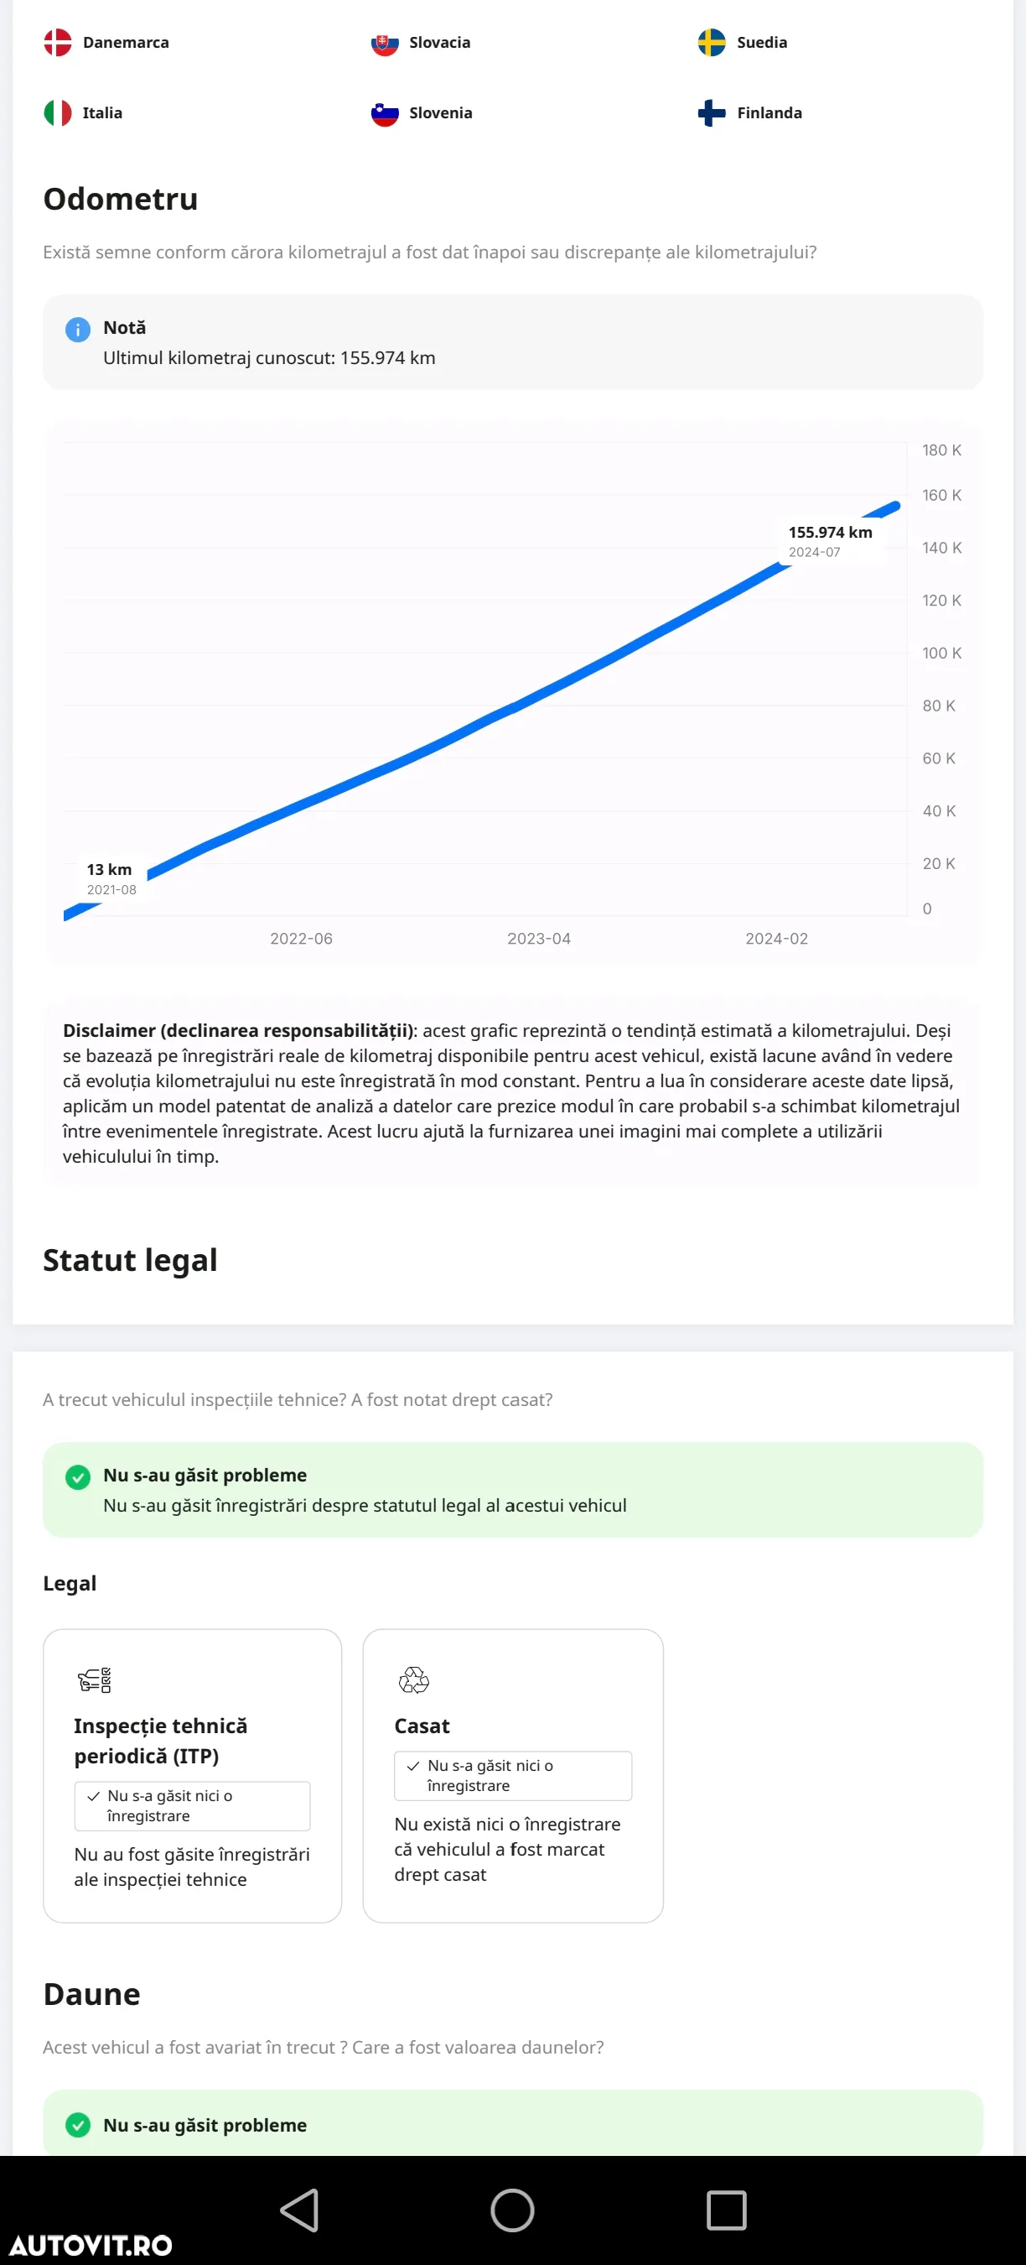Image resolution: width=1026 pixels, height=2265 pixels.
Task: Tap the Slovakia flag icon
Action: (385, 42)
